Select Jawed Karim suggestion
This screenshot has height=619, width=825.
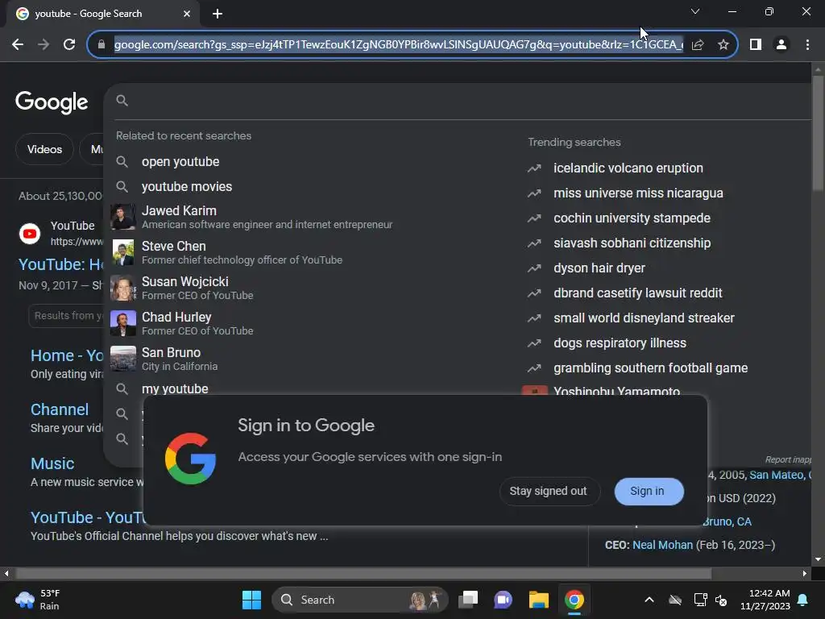click(310, 217)
